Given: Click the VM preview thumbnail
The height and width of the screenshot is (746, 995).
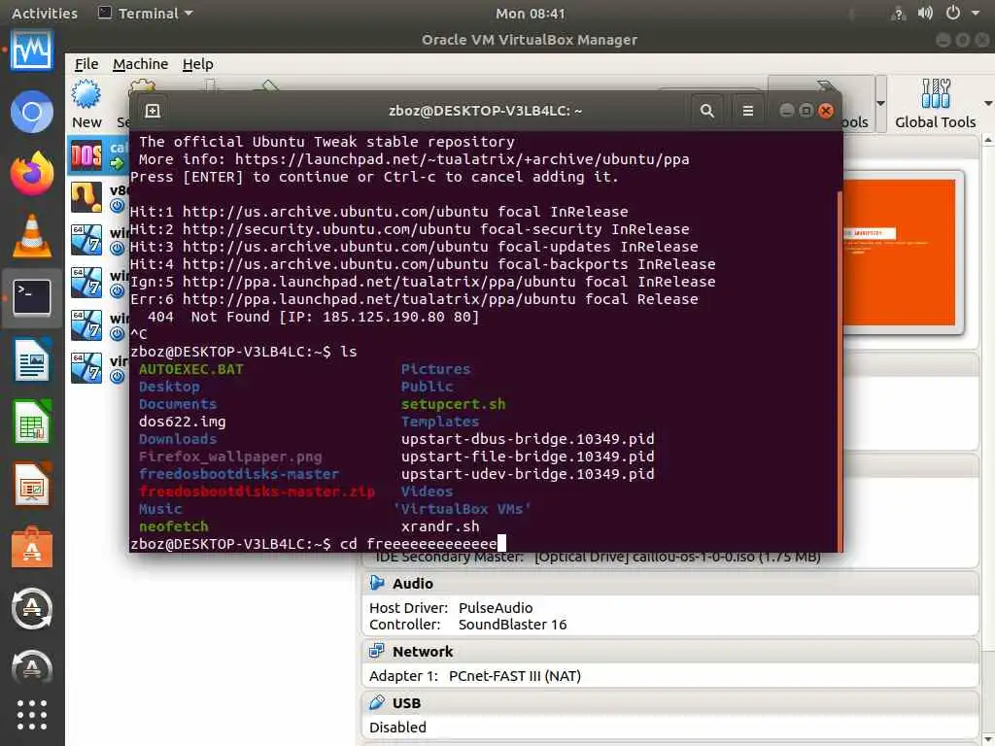Looking at the screenshot, I should pyautogui.click(x=899, y=252).
